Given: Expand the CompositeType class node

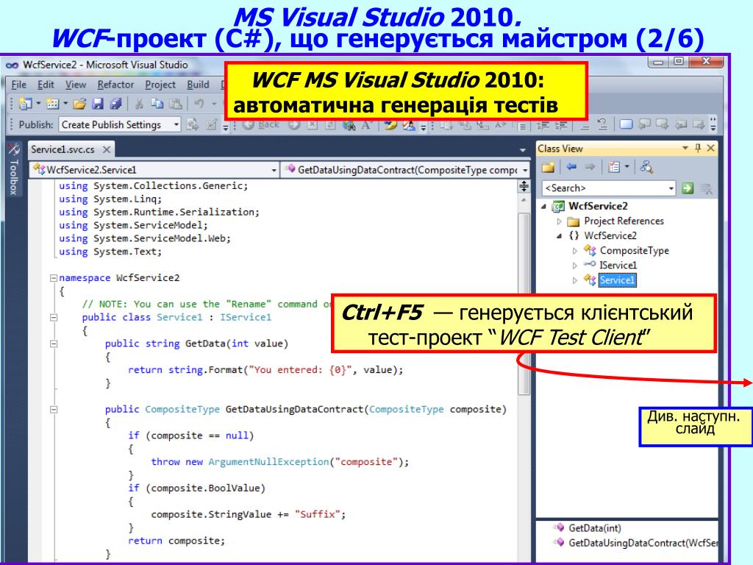Looking at the screenshot, I should pyautogui.click(x=575, y=251).
